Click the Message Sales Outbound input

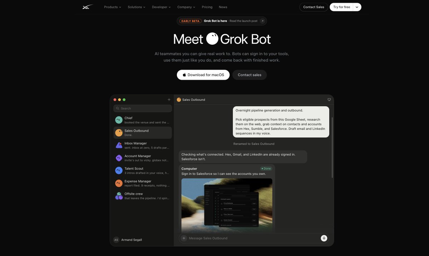point(253,238)
